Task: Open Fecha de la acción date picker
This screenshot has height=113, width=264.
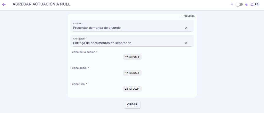Action: 132,57
